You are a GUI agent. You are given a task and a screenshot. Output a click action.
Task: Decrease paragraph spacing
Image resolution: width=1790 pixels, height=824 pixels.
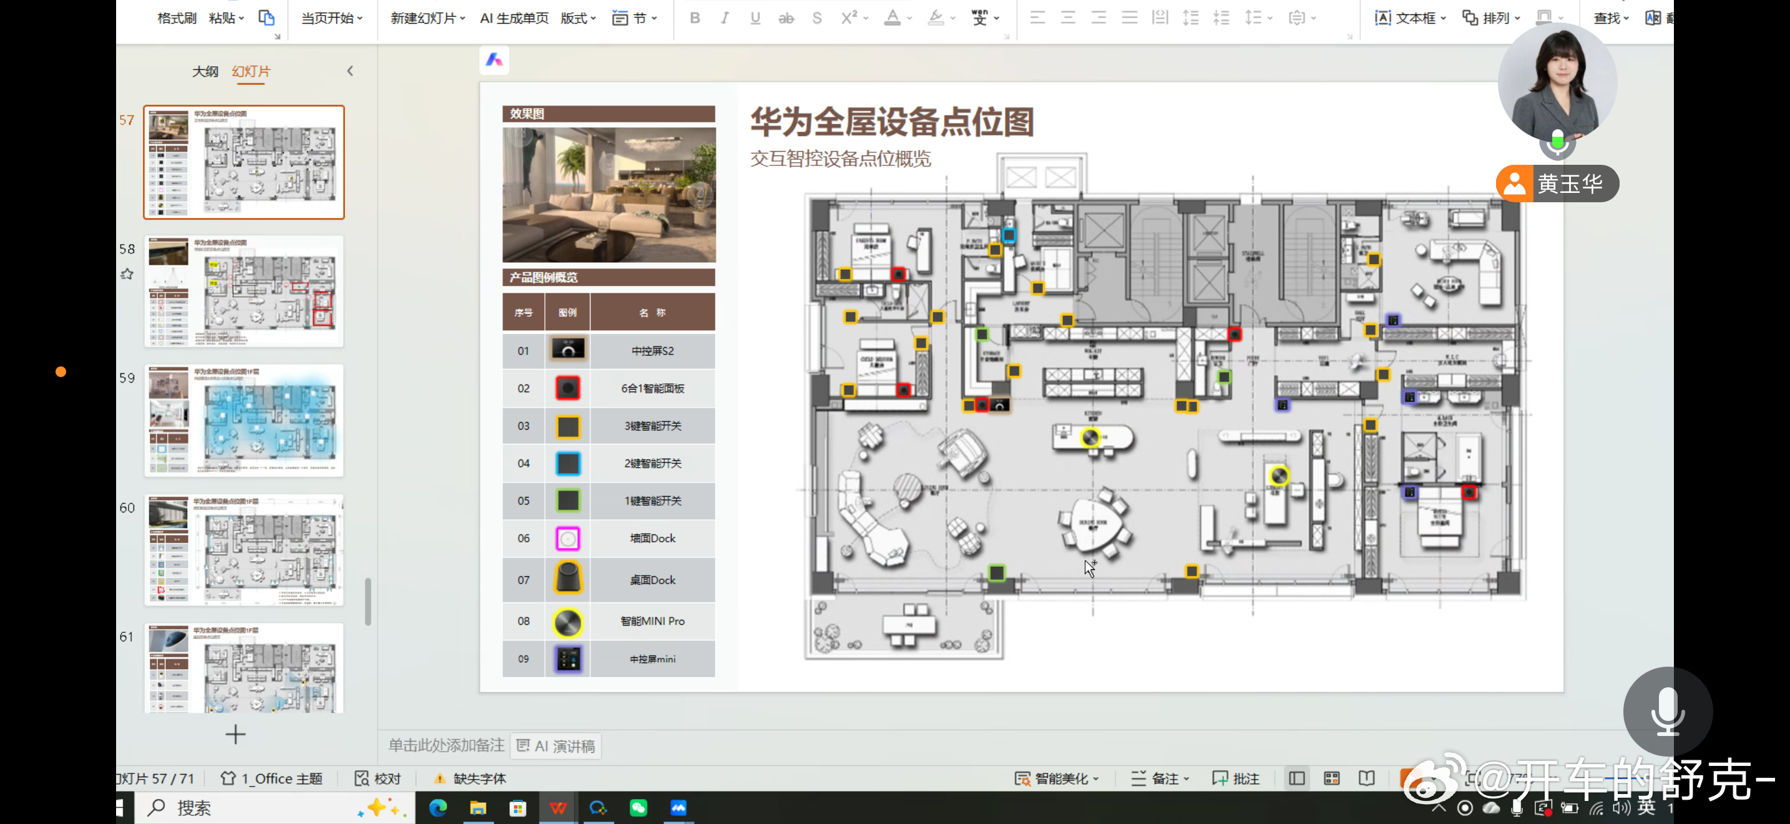click(x=1221, y=18)
